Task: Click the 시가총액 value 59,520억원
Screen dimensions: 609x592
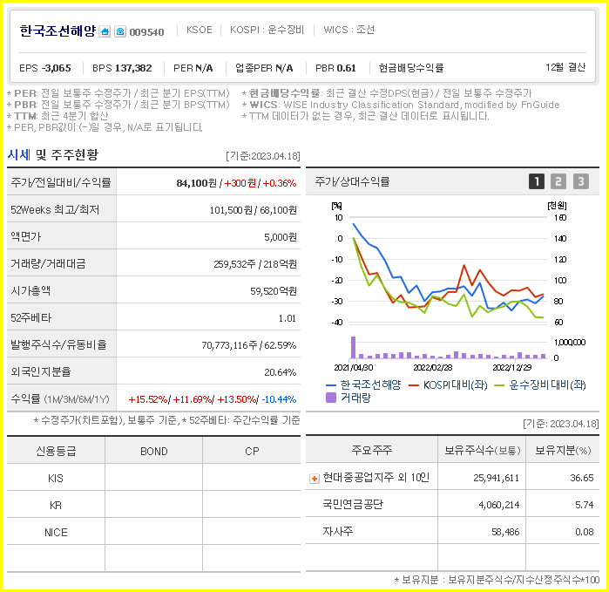Action: pos(274,291)
